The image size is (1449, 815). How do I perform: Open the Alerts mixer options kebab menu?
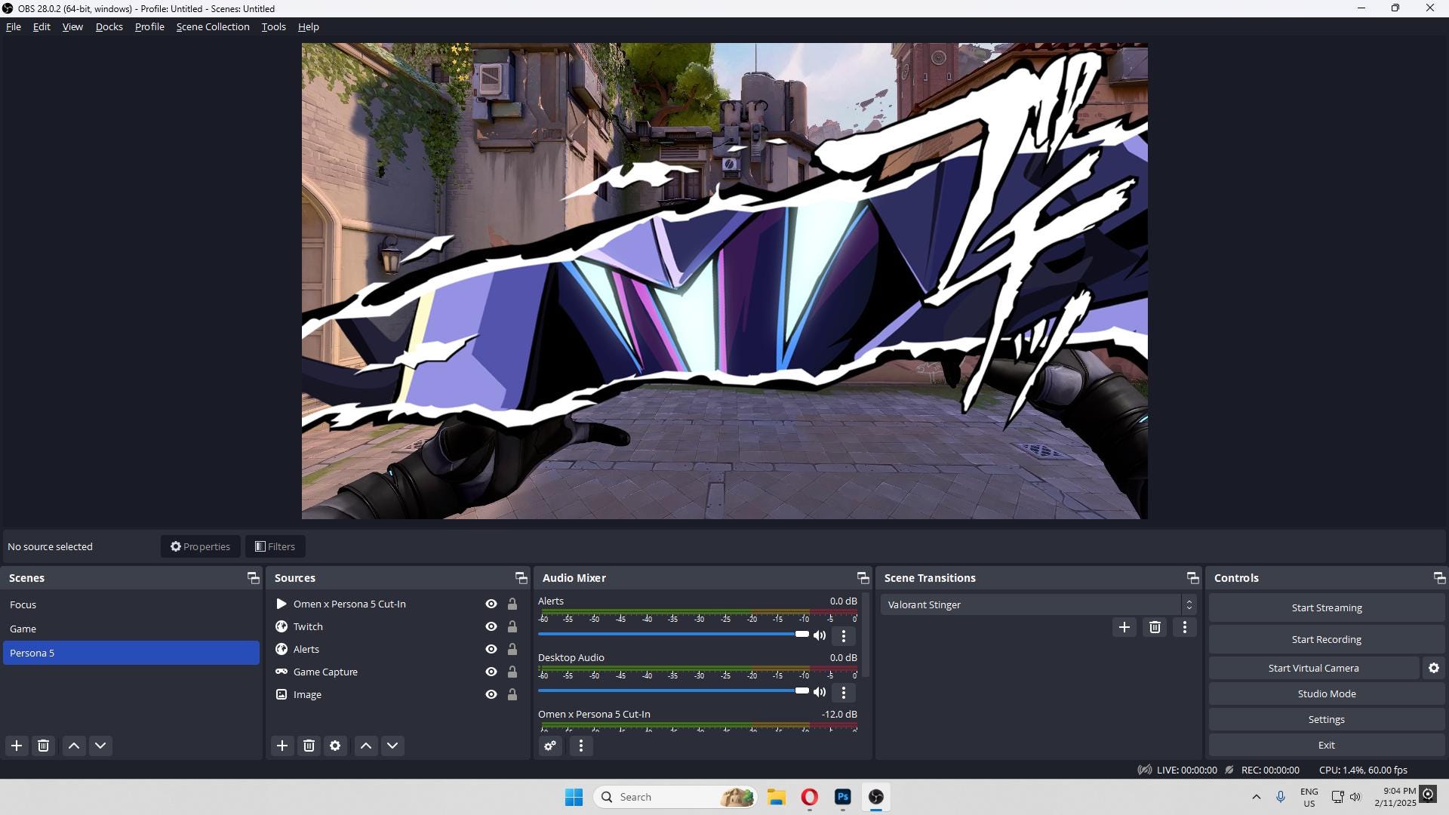click(843, 636)
